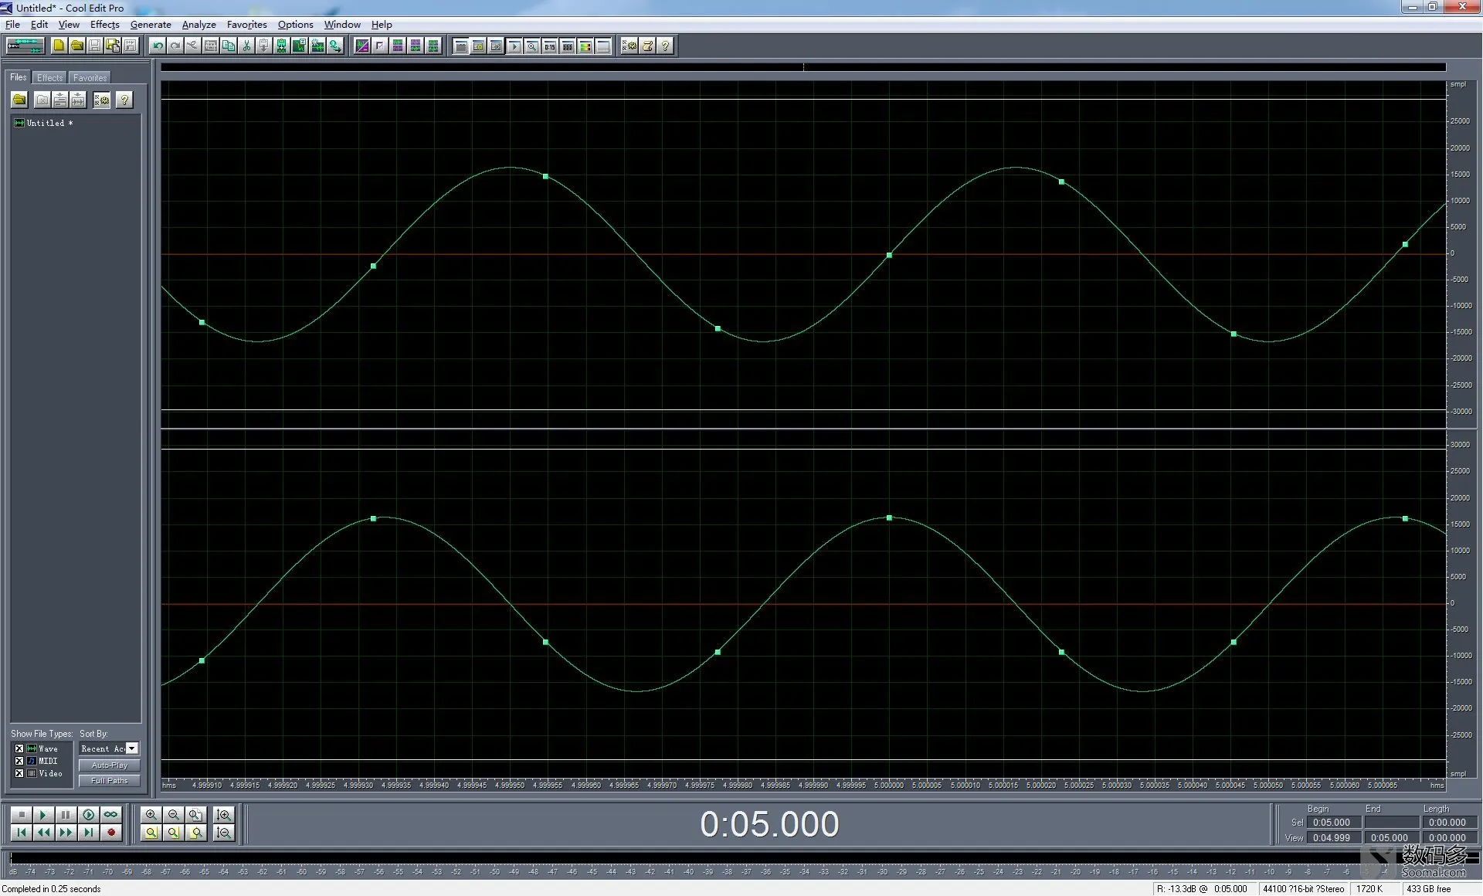
Task: Toggle the Wave file type checkbox
Action: (19, 748)
